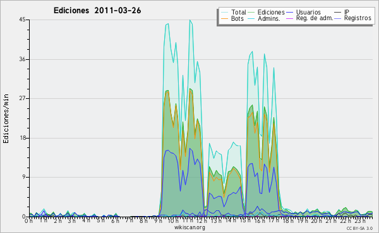Click the y-axis value '36'
The width and height of the screenshot is (379, 233).
(x=22, y=59)
